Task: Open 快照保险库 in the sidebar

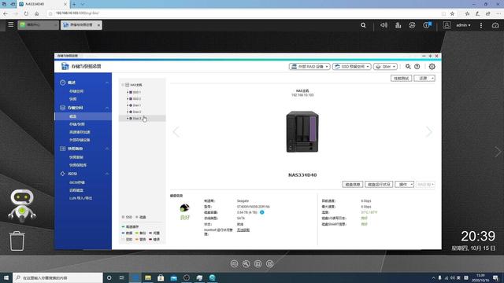Action: tap(78, 165)
